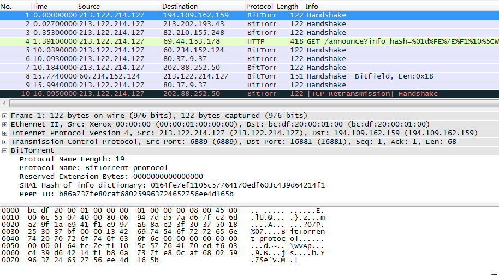Viewport: 499px width, 277px height.
Task: Select the Frame 1: 122 bytes on wire line
Action: 159,116
